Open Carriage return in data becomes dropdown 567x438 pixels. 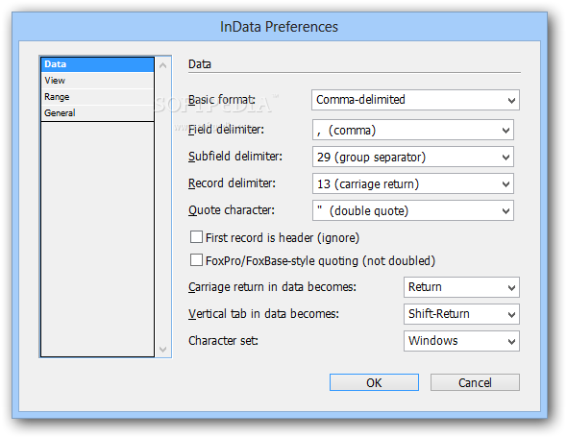[x=461, y=287]
